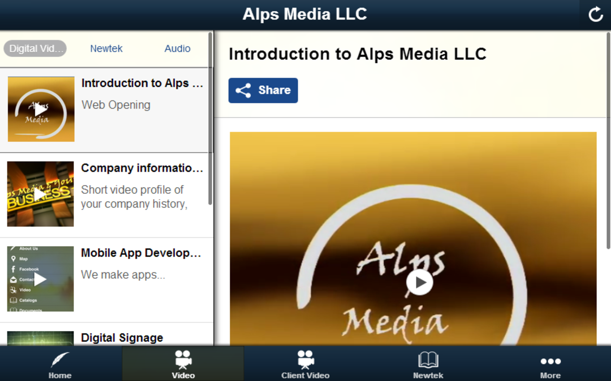Open the Digital Signage video entry
This screenshot has height=381, width=611.
122,338
